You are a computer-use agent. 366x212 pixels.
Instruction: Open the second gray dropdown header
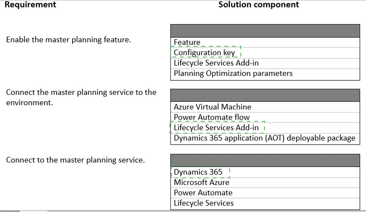265,95
